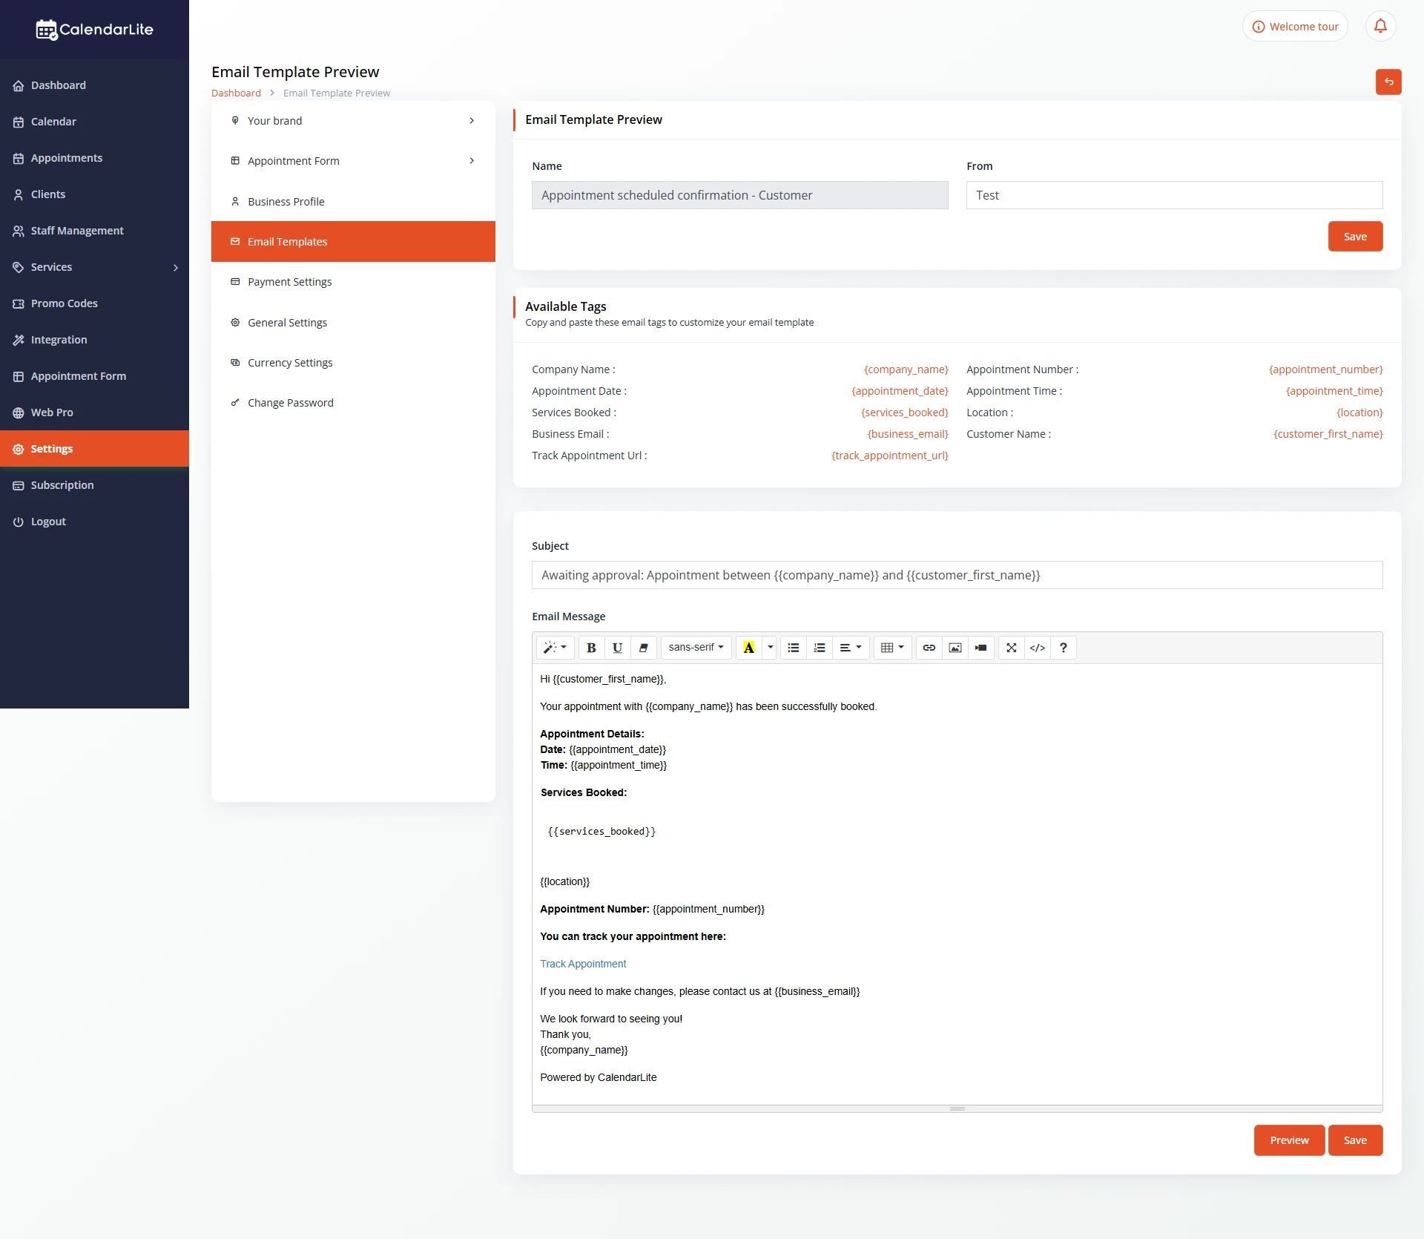
Task: Click the eraser remove font style icon
Action: pyautogui.click(x=643, y=648)
